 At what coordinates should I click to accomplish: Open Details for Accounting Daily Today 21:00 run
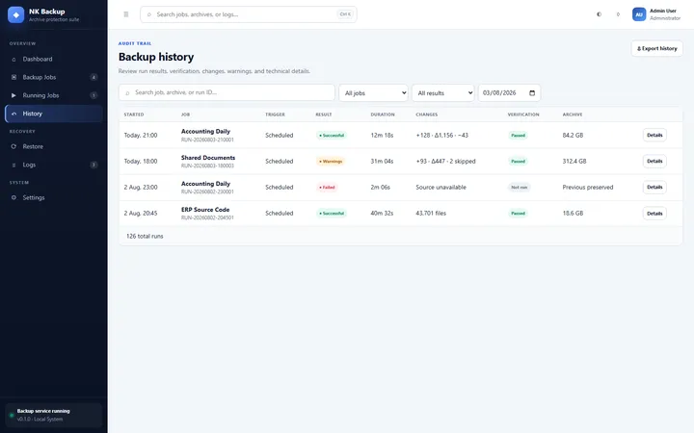click(654, 135)
